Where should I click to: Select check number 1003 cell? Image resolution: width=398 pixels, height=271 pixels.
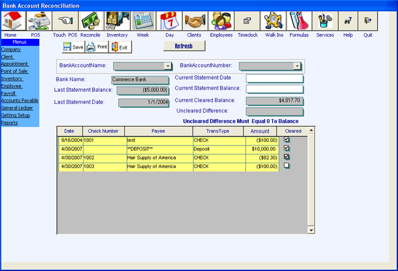[x=105, y=167]
